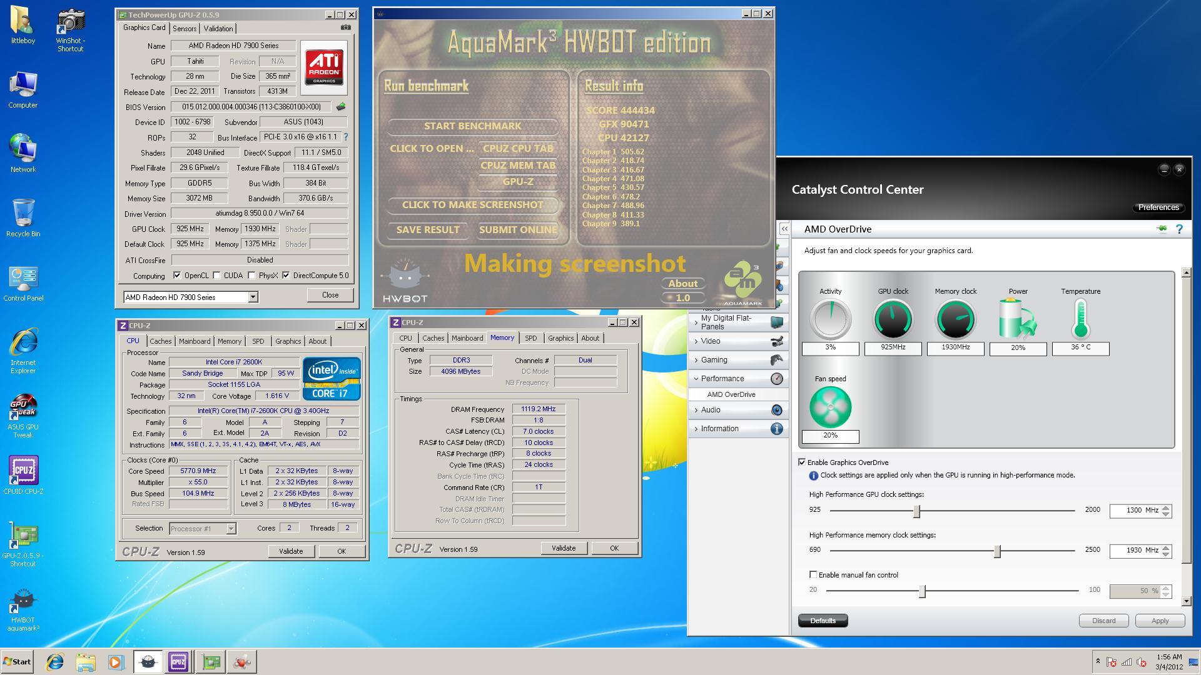The height and width of the screenshot is (675, 1201).
Task: Uncheck Enable Graphics OverDrive
Action: coord(802,462)
